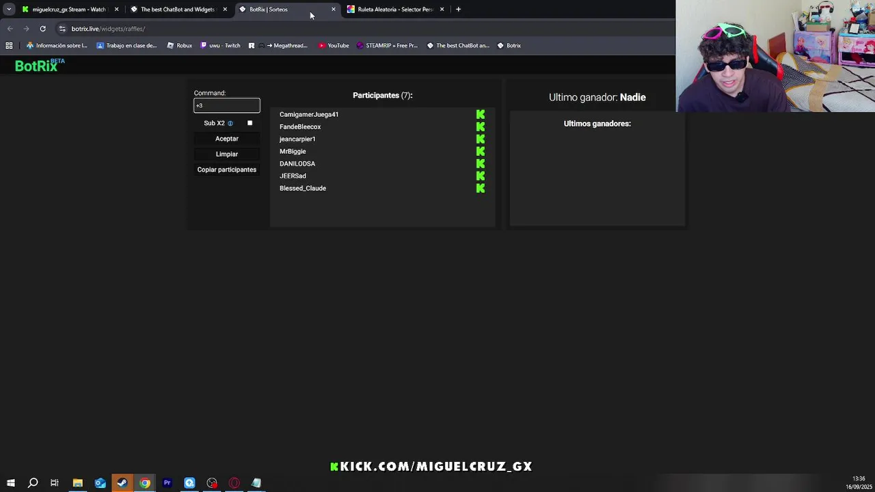
Task: Open the uwu - Twitch bookmark
Action: click(x=220, y=46)
